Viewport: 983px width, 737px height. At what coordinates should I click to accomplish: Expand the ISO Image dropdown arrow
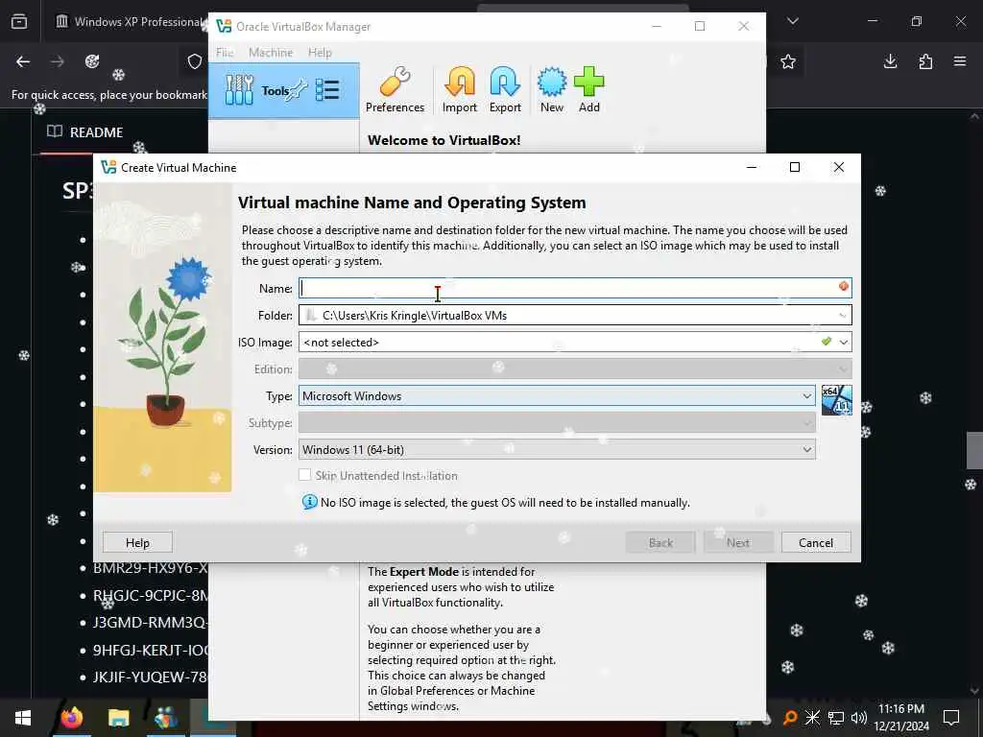844,343
